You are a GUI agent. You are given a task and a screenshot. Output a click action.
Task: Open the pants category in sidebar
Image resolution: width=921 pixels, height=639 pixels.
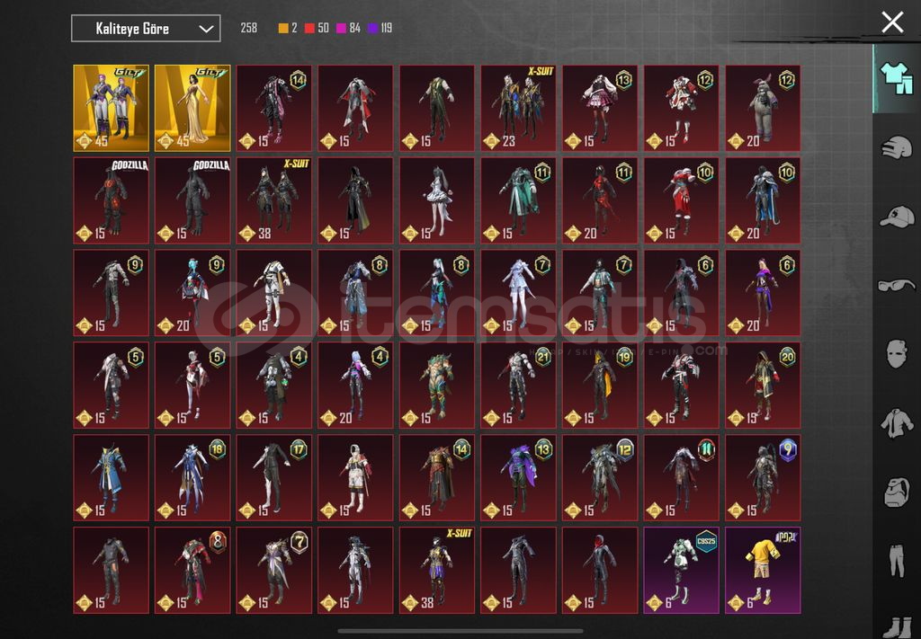897,561
